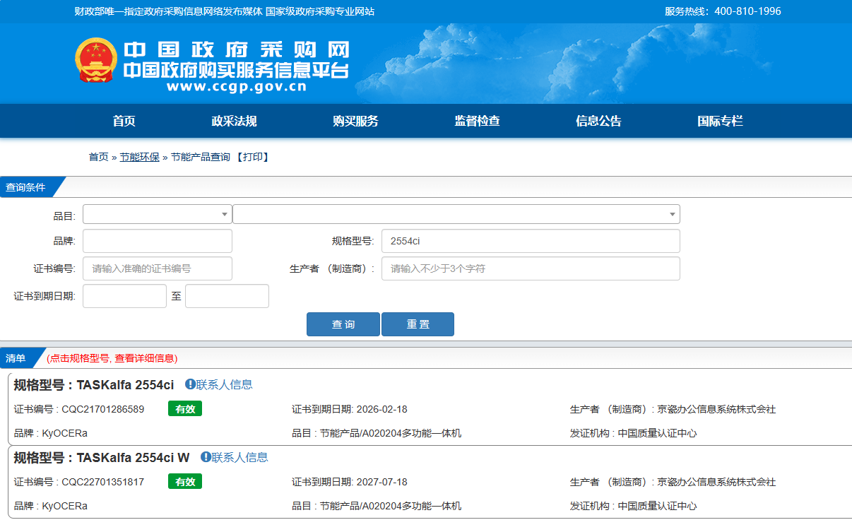Viewport: 852px width, 532px height.
Task: Open 购买服务 navigation item
Action: click(355, 121)
